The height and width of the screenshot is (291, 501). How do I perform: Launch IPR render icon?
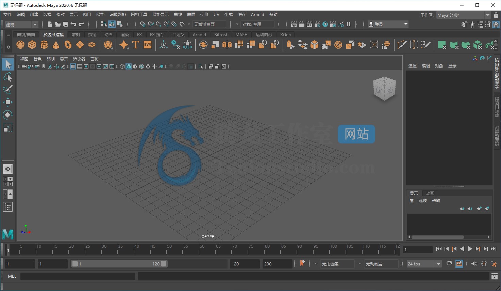coord(310,24)
